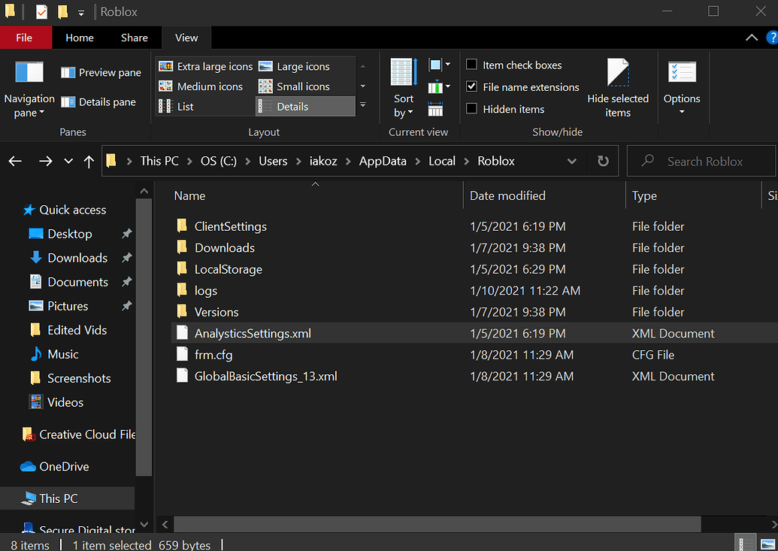Screen dimensions: 778x551
Task: Open the Group by dropdown icon
Action: pyautogui.click(x=439, y=65)
